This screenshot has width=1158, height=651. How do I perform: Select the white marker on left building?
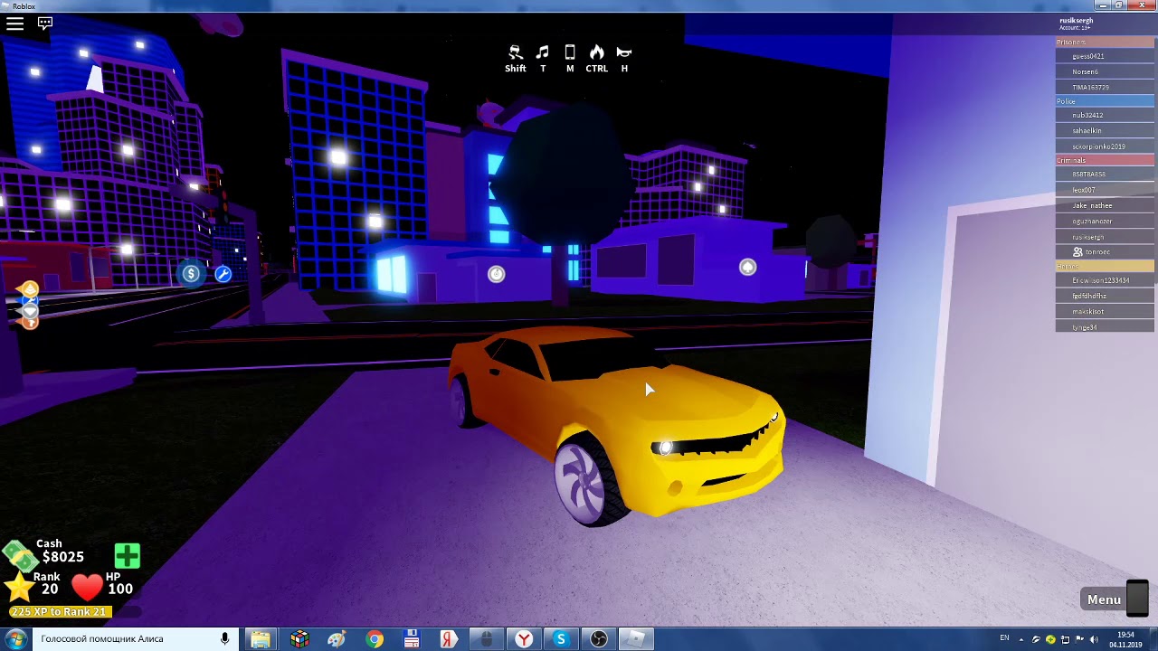pyautogui.click(x=496, y=274)
